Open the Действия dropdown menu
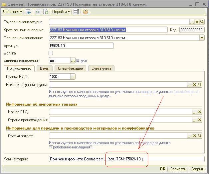 [12, 12]
